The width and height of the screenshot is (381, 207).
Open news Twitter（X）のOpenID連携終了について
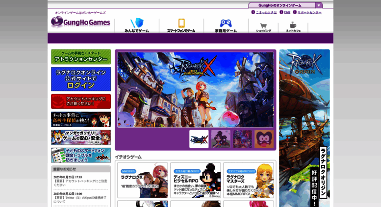[x=80, y=200]
